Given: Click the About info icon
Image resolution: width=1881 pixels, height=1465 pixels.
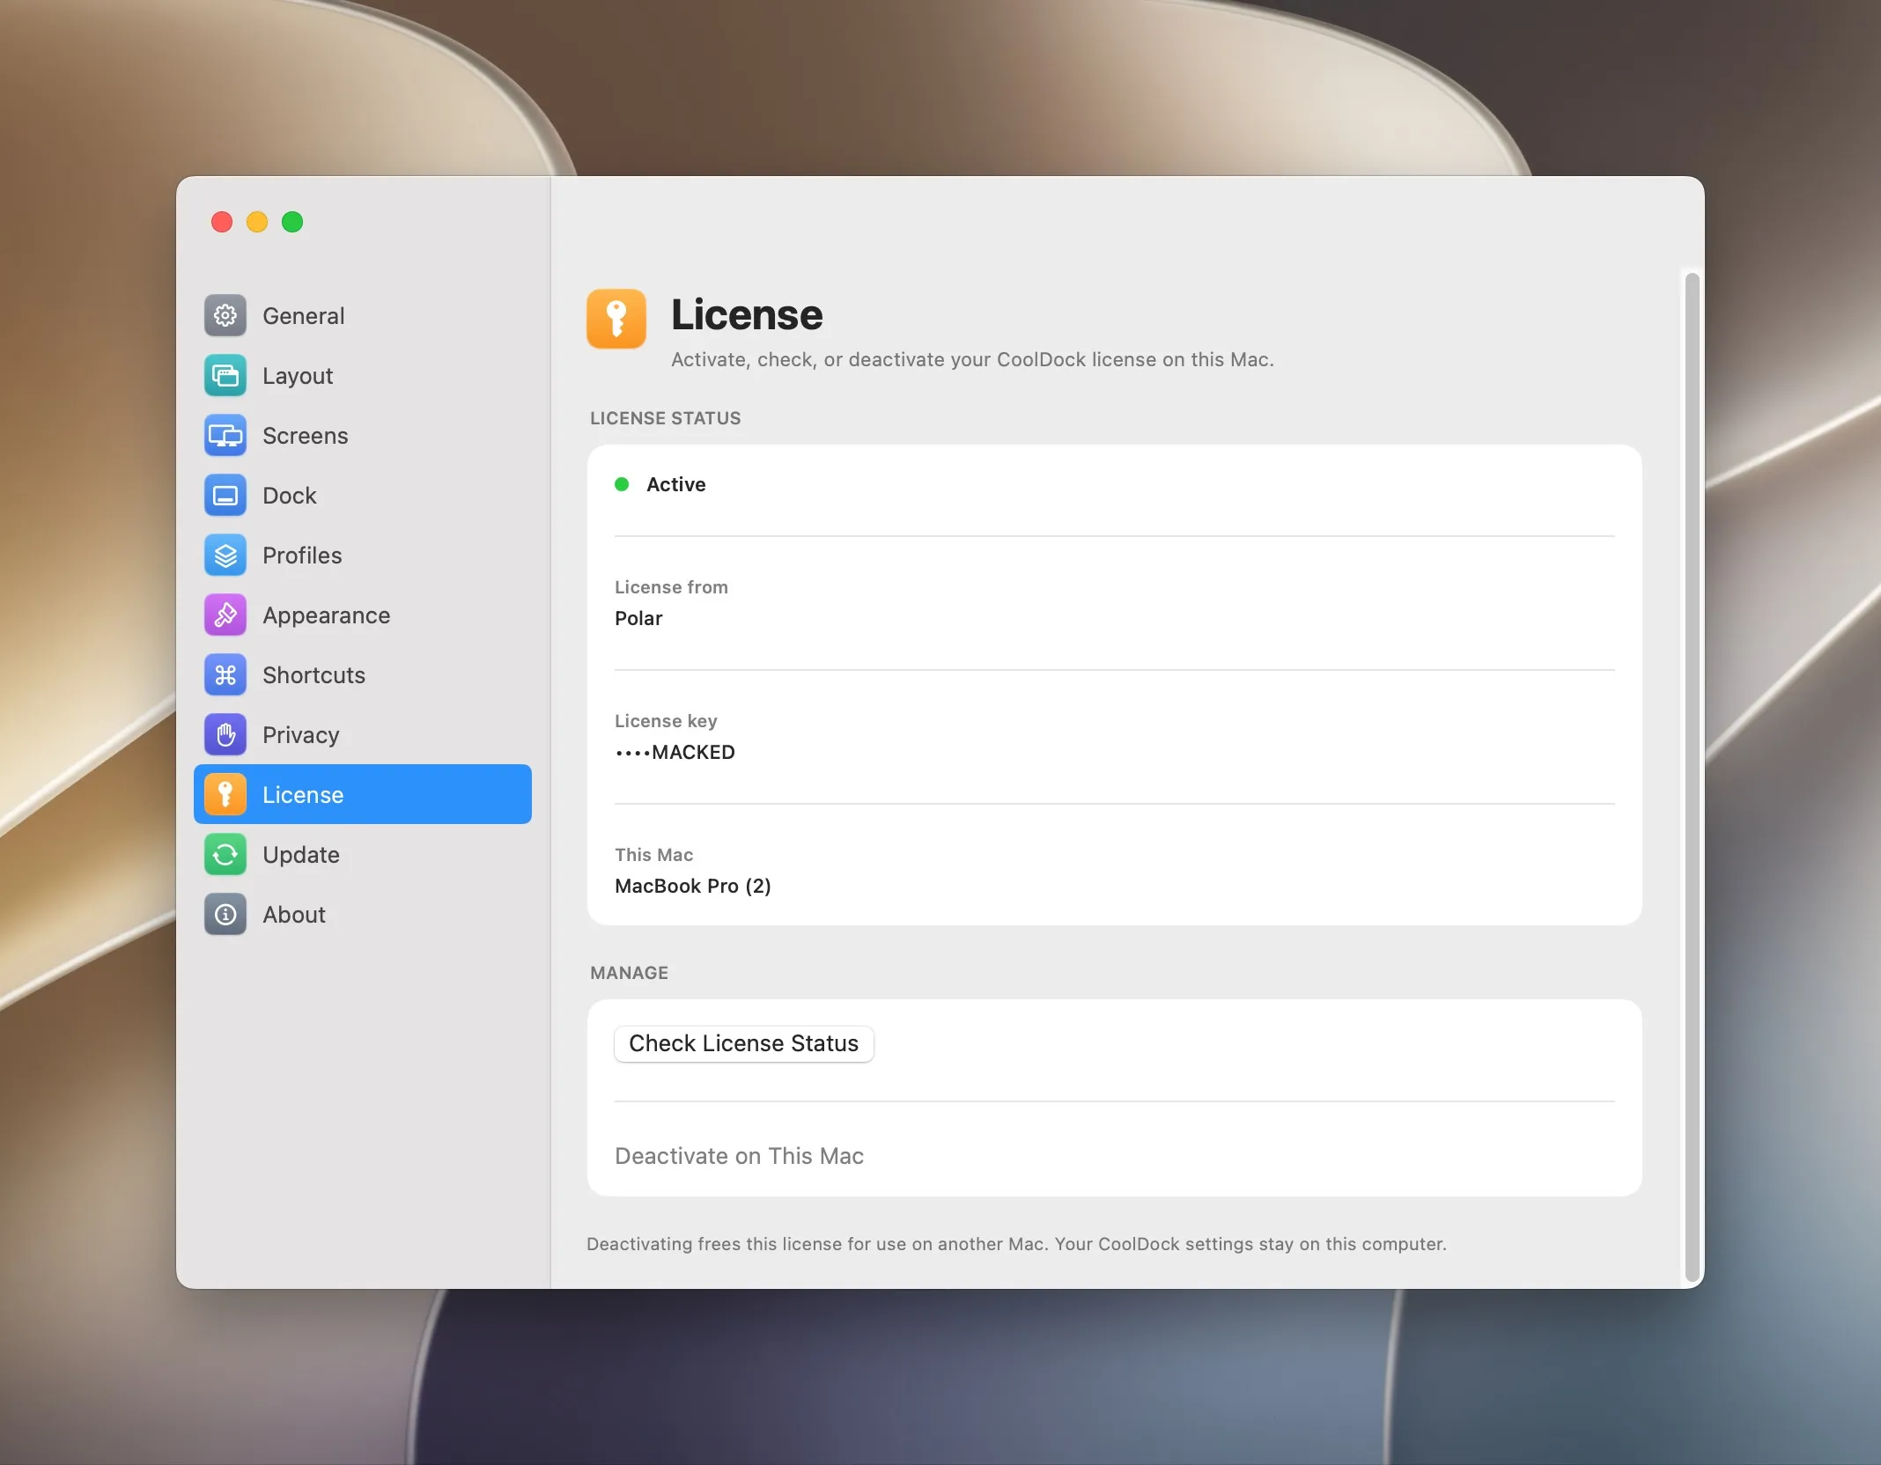Looking at the screenshot, I should 225,914.
